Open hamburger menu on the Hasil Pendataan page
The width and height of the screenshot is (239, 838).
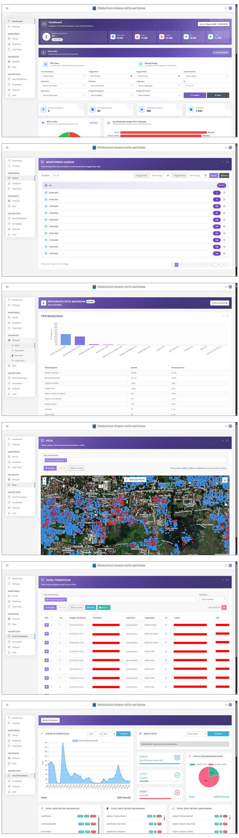click(7, 565)
